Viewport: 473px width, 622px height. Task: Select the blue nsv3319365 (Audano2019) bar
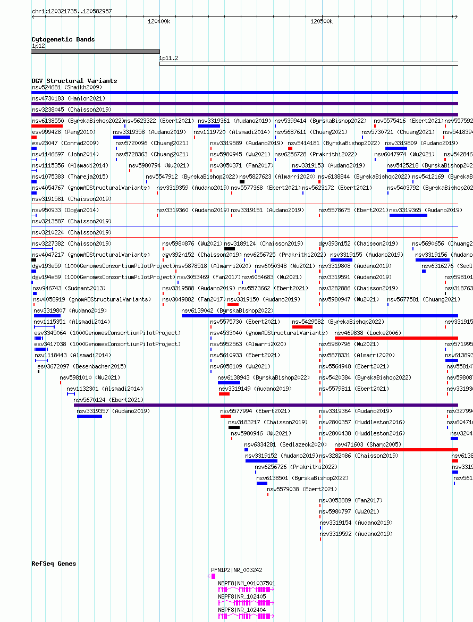click(408, 215)
